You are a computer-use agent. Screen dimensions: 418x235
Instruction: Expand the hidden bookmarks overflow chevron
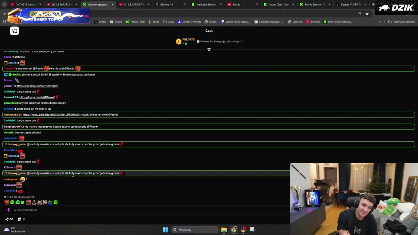coord(379,22)
